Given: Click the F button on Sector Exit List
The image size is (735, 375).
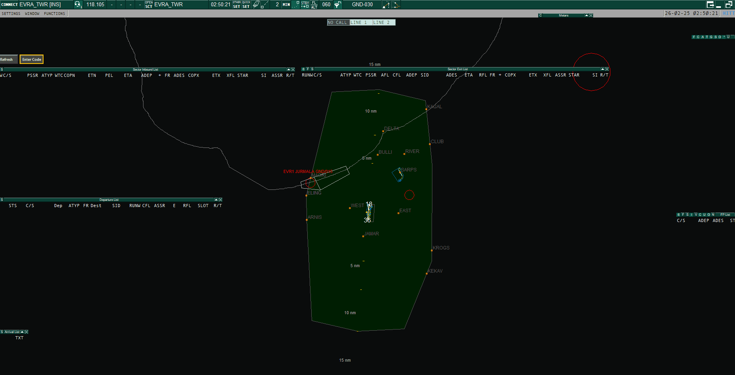Looking at the screenshot, I should click(x=308, y=69).
